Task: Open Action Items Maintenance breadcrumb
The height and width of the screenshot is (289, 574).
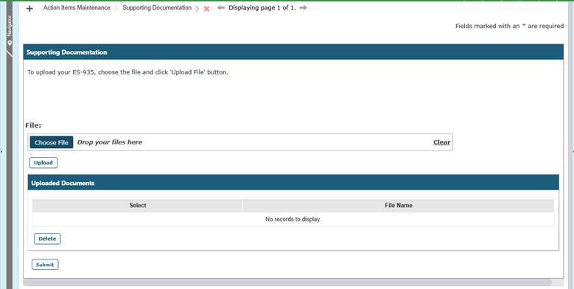Action: click(x=77, y=7)
